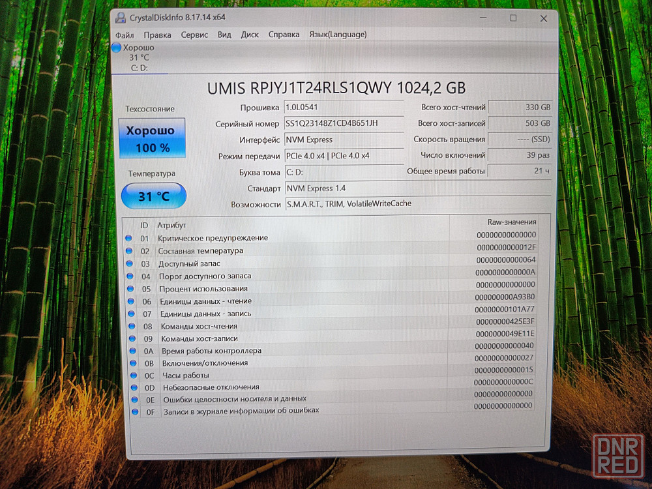Screen dimensions: 652x489
Task: Click status dot for Команды хост-записи row
Action: pyautogui.click(x=132, y=338)
